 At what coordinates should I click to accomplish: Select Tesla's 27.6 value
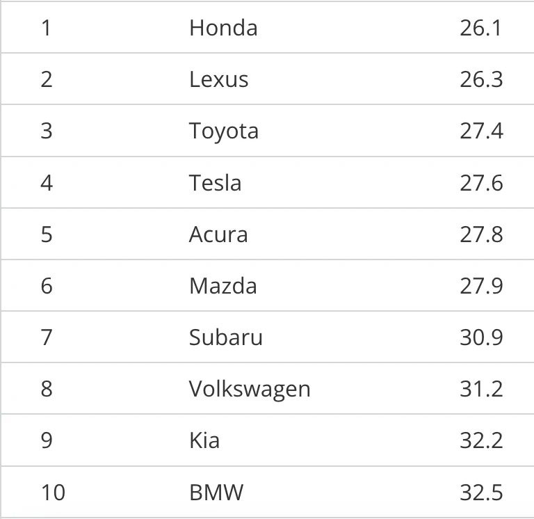480,183
